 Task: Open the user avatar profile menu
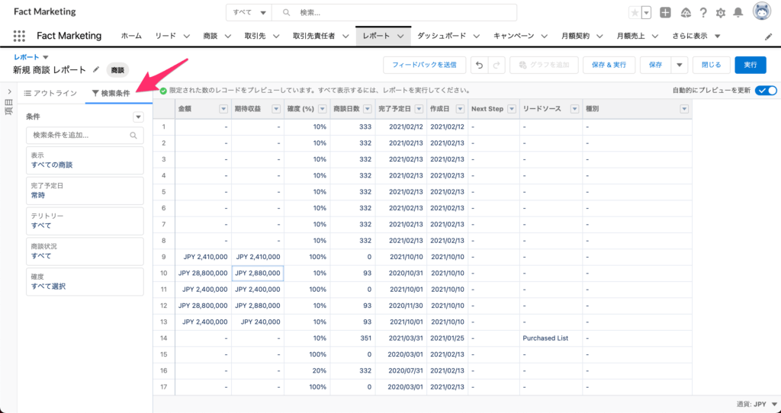click(x=761, y=11)
